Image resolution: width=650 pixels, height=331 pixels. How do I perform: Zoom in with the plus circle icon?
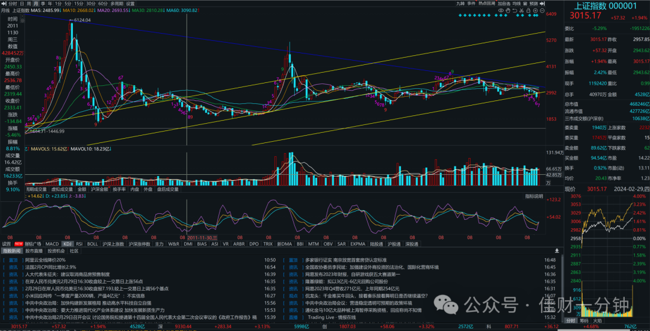pos(536,10)
